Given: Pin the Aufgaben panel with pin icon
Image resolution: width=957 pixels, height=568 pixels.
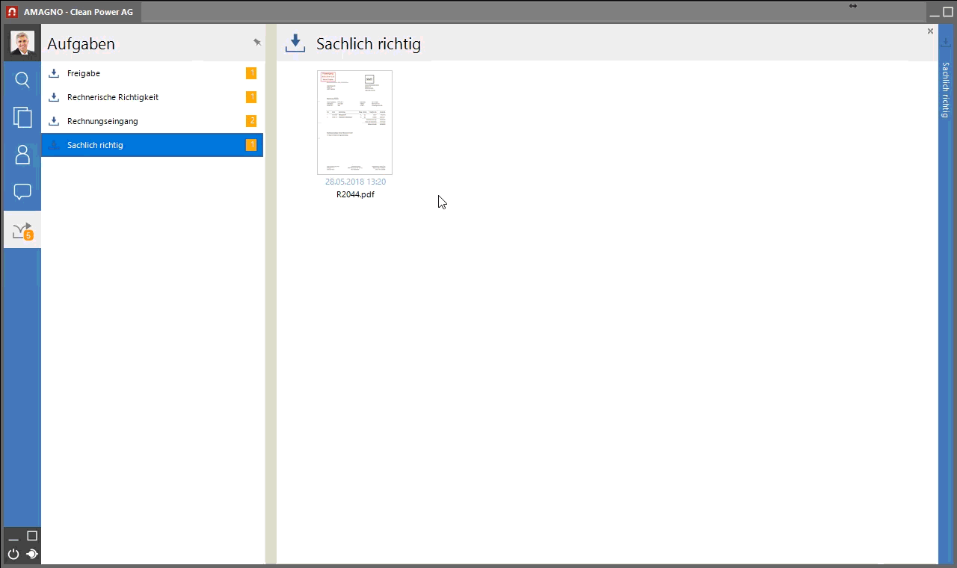Looking at the screenshot, I should point(257,43).
